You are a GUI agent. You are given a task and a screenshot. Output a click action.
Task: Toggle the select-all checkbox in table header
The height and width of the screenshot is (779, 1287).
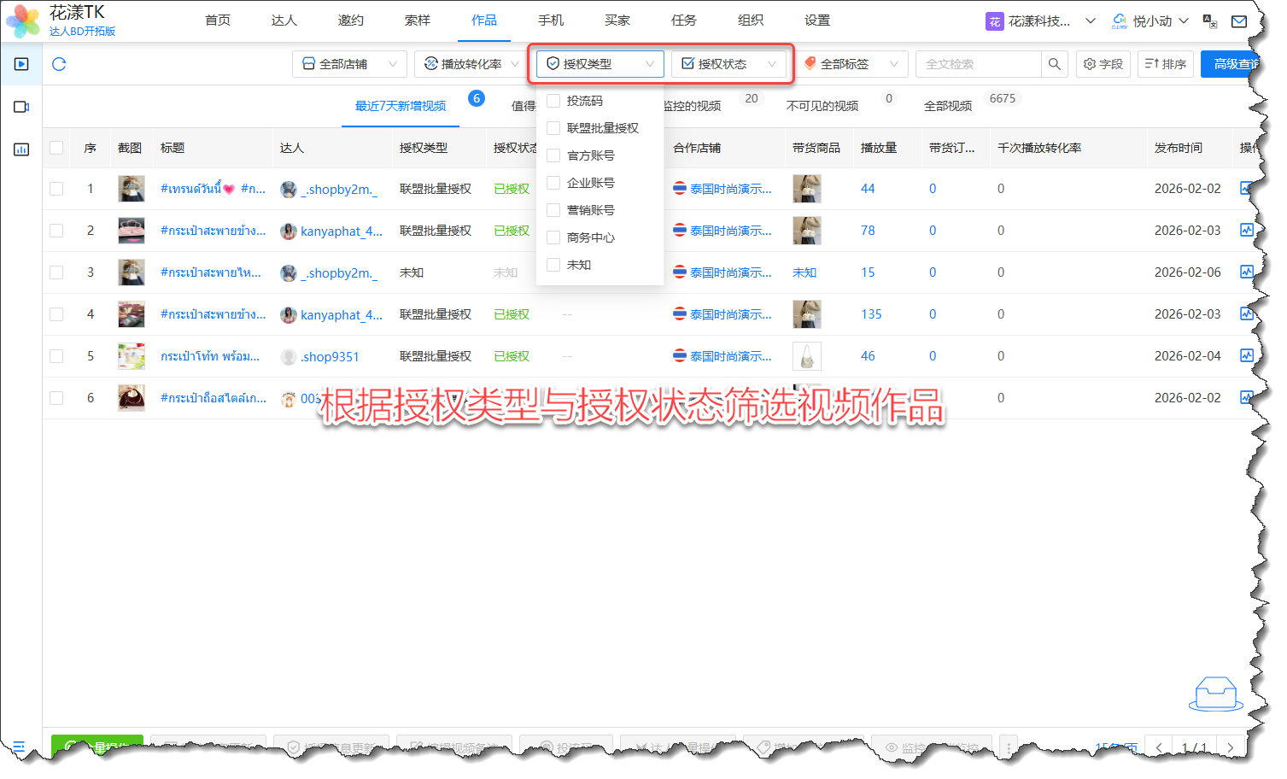(x=56, y=148)
